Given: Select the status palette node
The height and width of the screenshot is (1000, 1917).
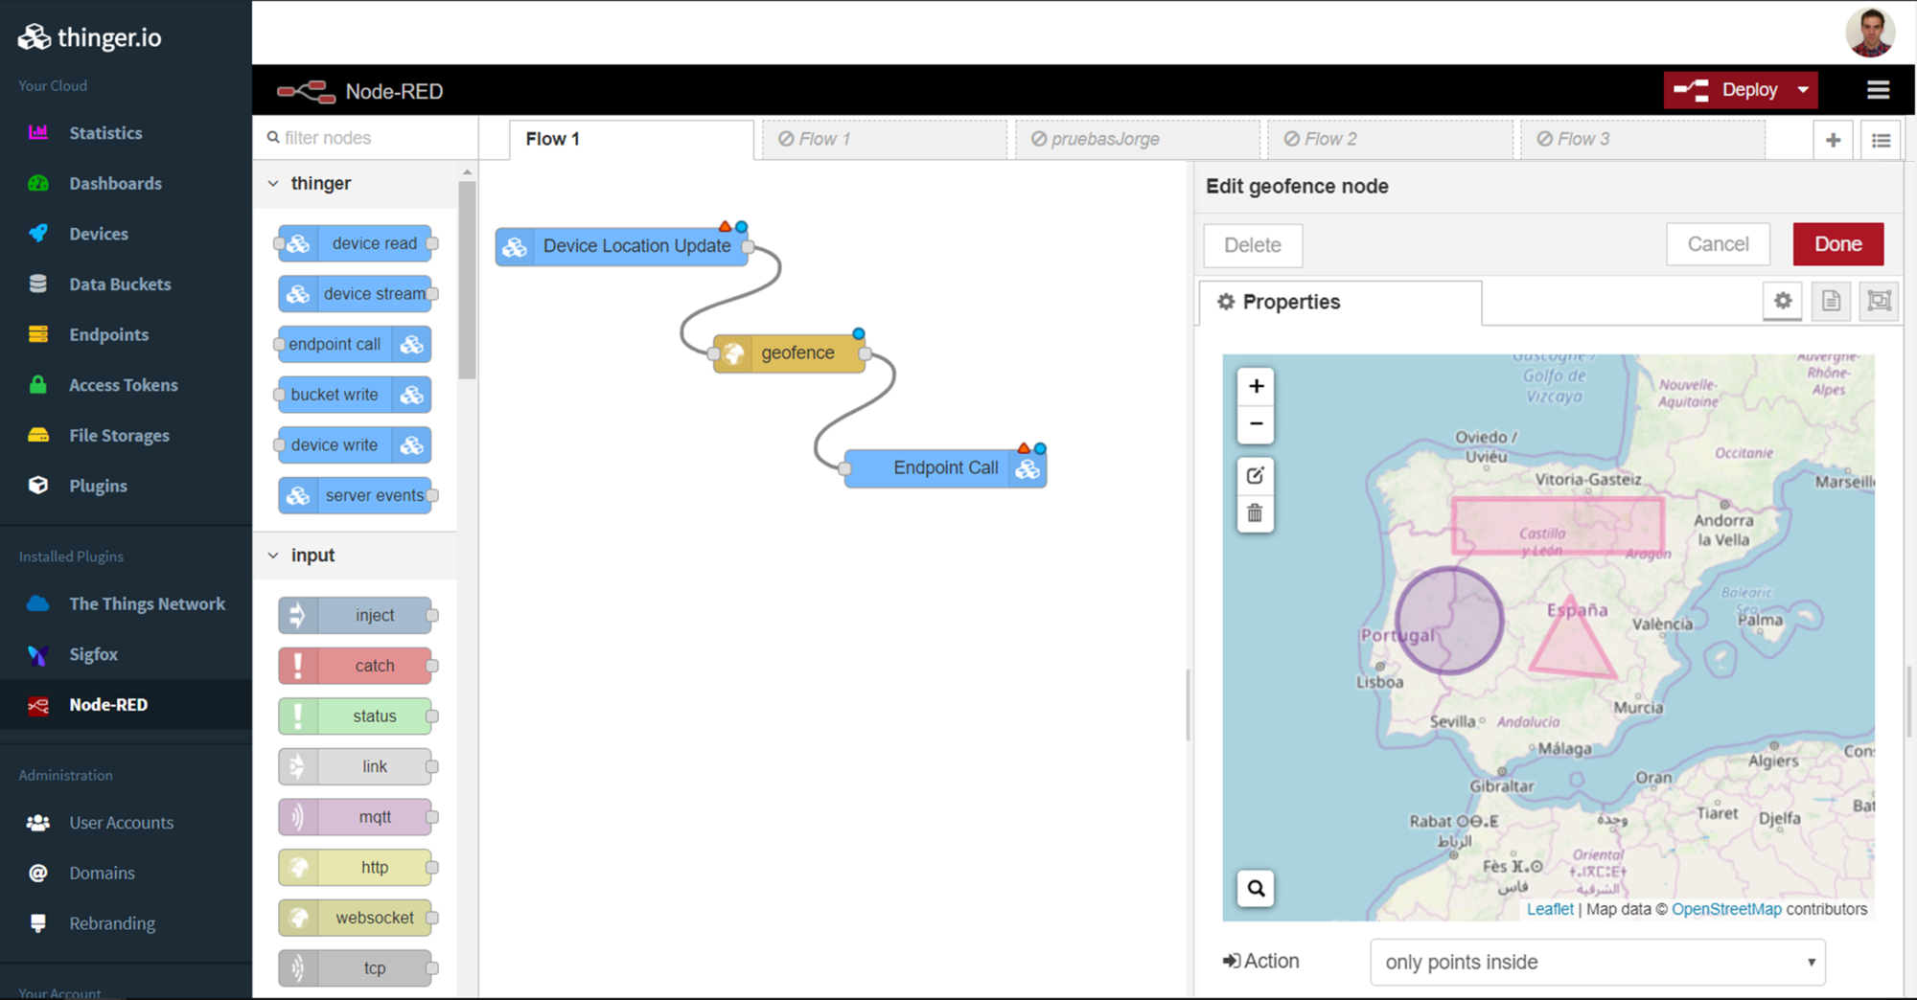Looking at the screenshot, I should [356, 716].
